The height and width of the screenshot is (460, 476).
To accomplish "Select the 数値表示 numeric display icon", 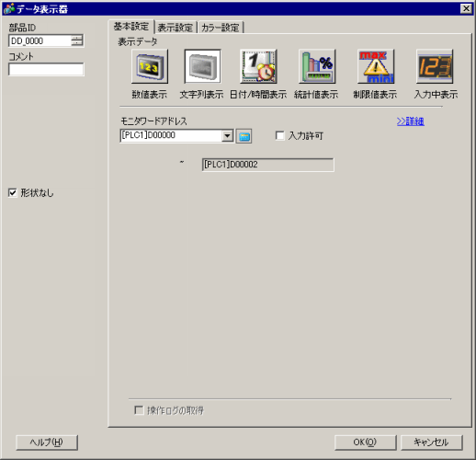I will coord(150,66).
